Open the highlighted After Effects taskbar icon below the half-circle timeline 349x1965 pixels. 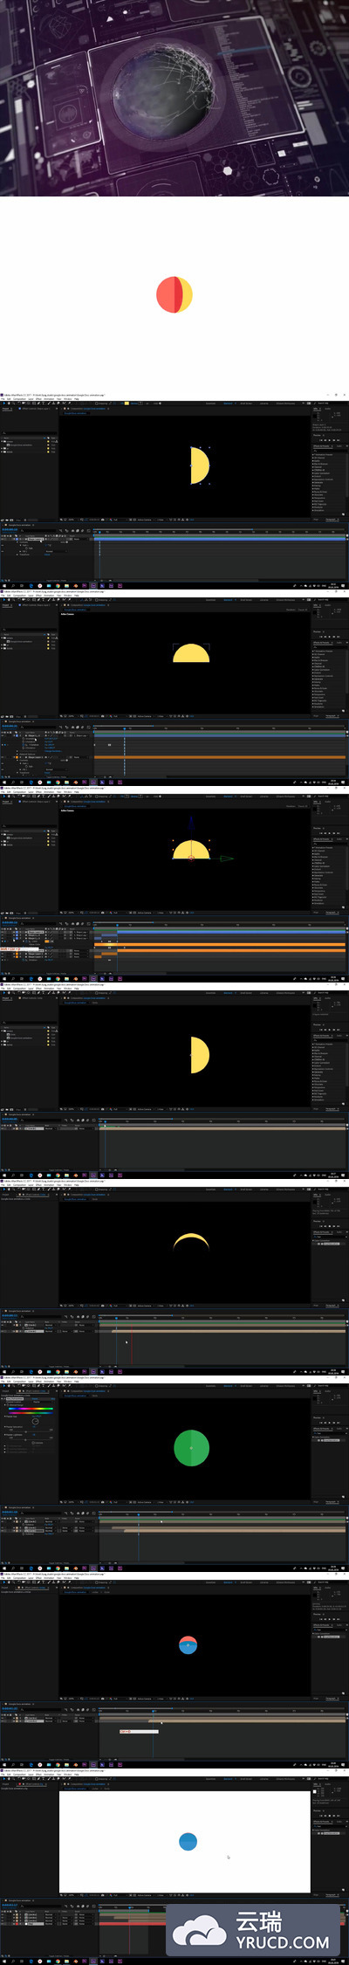tap(92, 586)
